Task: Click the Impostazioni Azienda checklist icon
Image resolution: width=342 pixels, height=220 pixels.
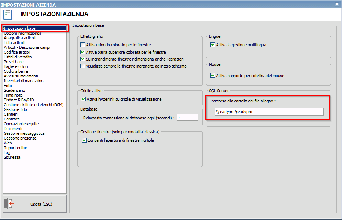Action: 8,14
